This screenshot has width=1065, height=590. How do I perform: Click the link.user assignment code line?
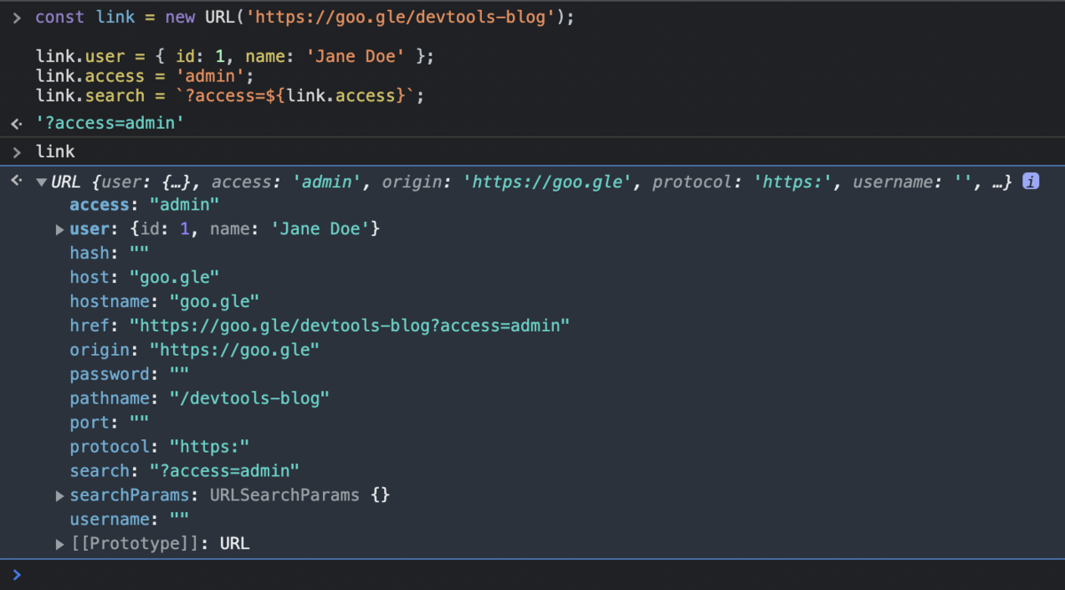[x=235, y=57]
